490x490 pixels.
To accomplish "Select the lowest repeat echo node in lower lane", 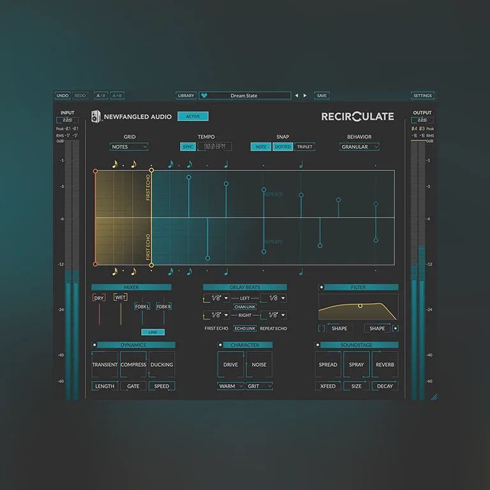I will pyautogui.click(x=207, y=258).
